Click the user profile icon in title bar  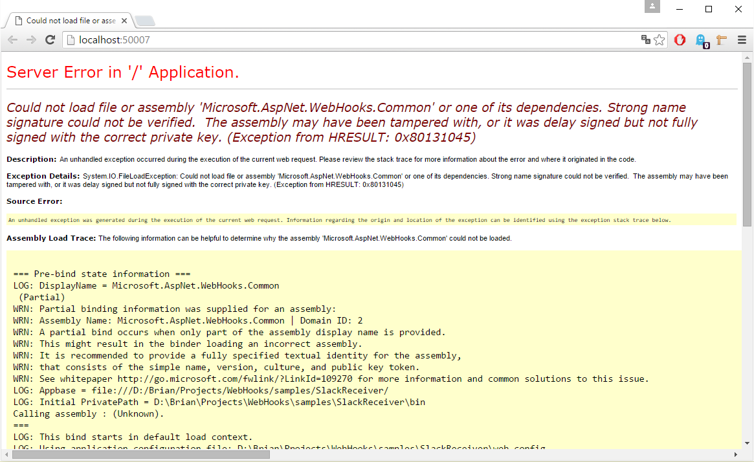pyautogui.click(x=652, y=6)
